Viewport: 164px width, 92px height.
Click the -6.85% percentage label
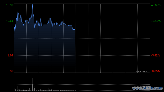(156, 71)
